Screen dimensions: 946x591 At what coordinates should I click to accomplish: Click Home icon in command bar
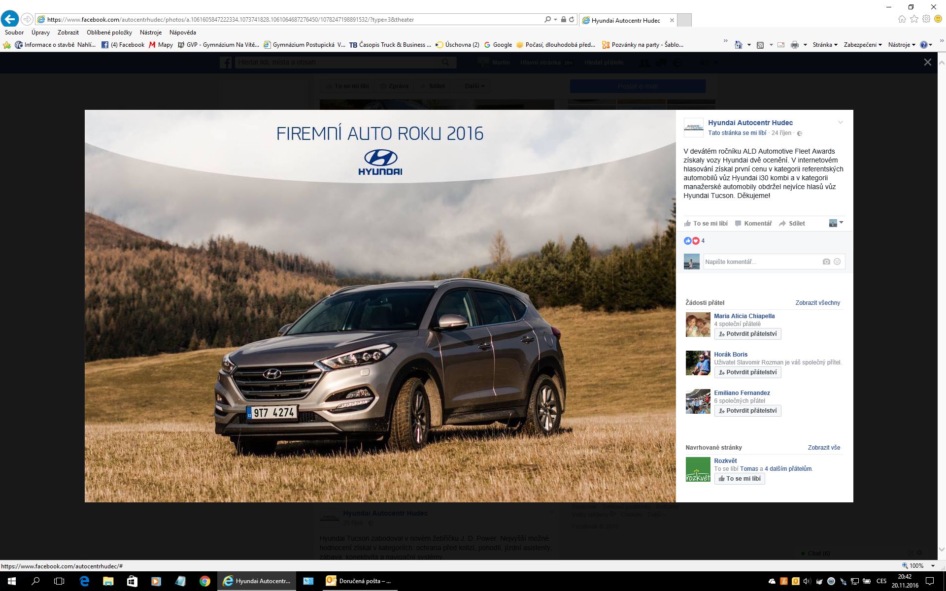tap(738, 45)
